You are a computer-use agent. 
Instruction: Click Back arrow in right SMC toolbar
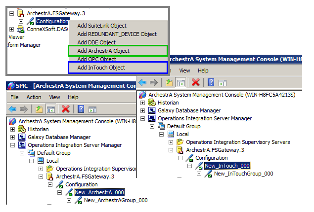click(142, 82)
